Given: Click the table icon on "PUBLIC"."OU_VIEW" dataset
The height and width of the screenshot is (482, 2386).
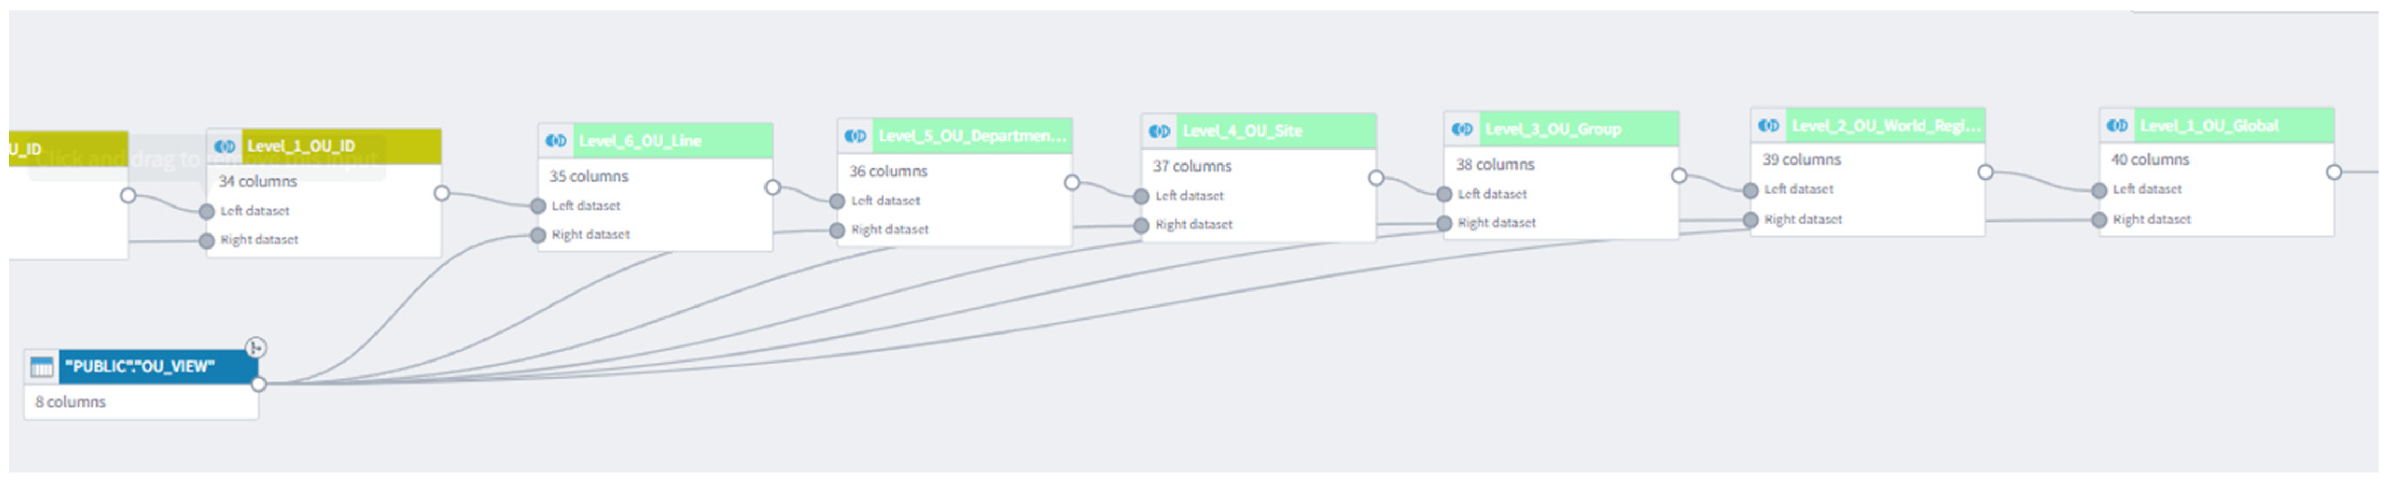Looking at the screenshot, I should (41, 367).
